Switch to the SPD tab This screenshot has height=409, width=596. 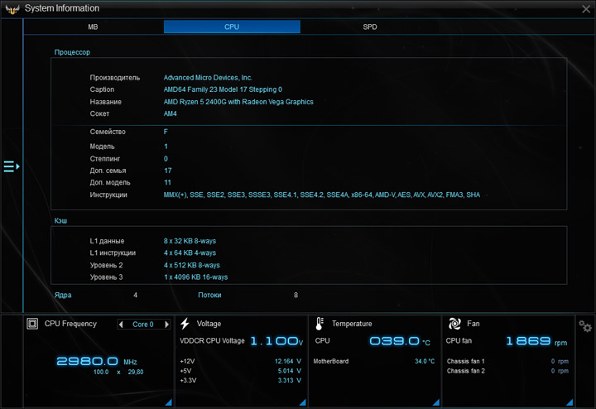pos(370,27)
